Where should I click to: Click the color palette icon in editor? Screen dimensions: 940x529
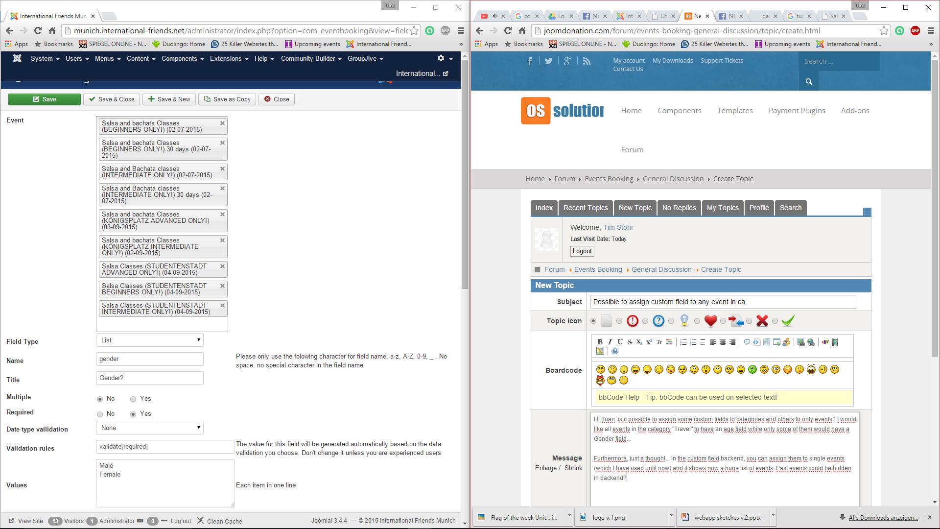coord(669,342)
